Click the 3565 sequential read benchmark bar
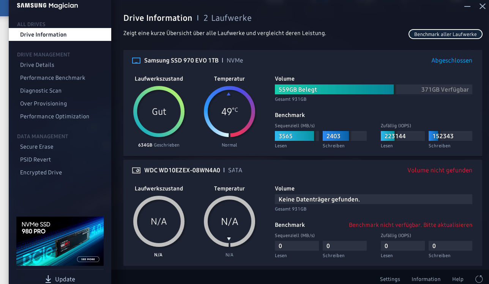 tap(297, 136)
